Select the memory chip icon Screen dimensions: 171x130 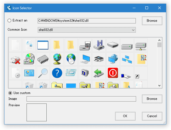coord(43,59)
